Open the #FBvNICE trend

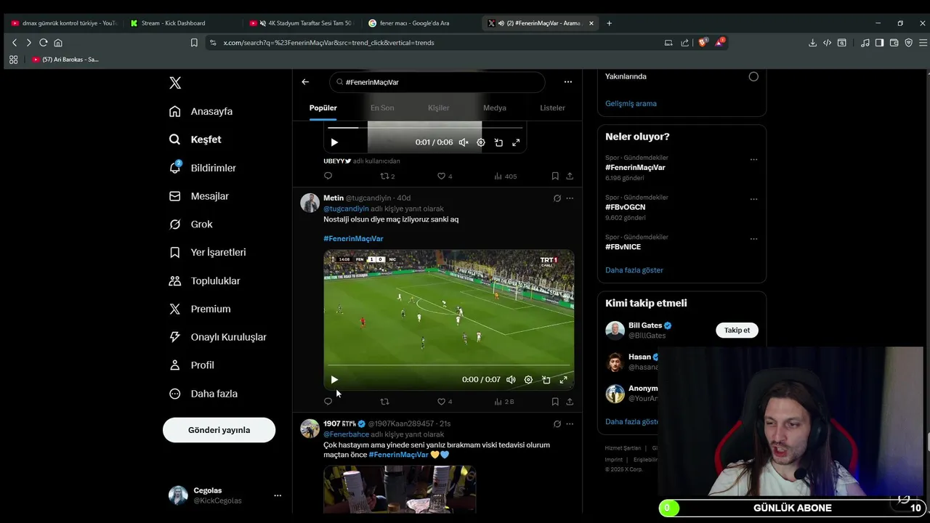[623, 247]
